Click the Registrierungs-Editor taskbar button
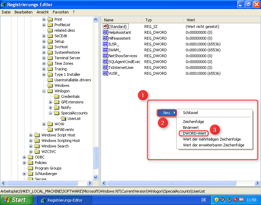Image resolution: width=261 pixels, height=205 pixels. 65,200
